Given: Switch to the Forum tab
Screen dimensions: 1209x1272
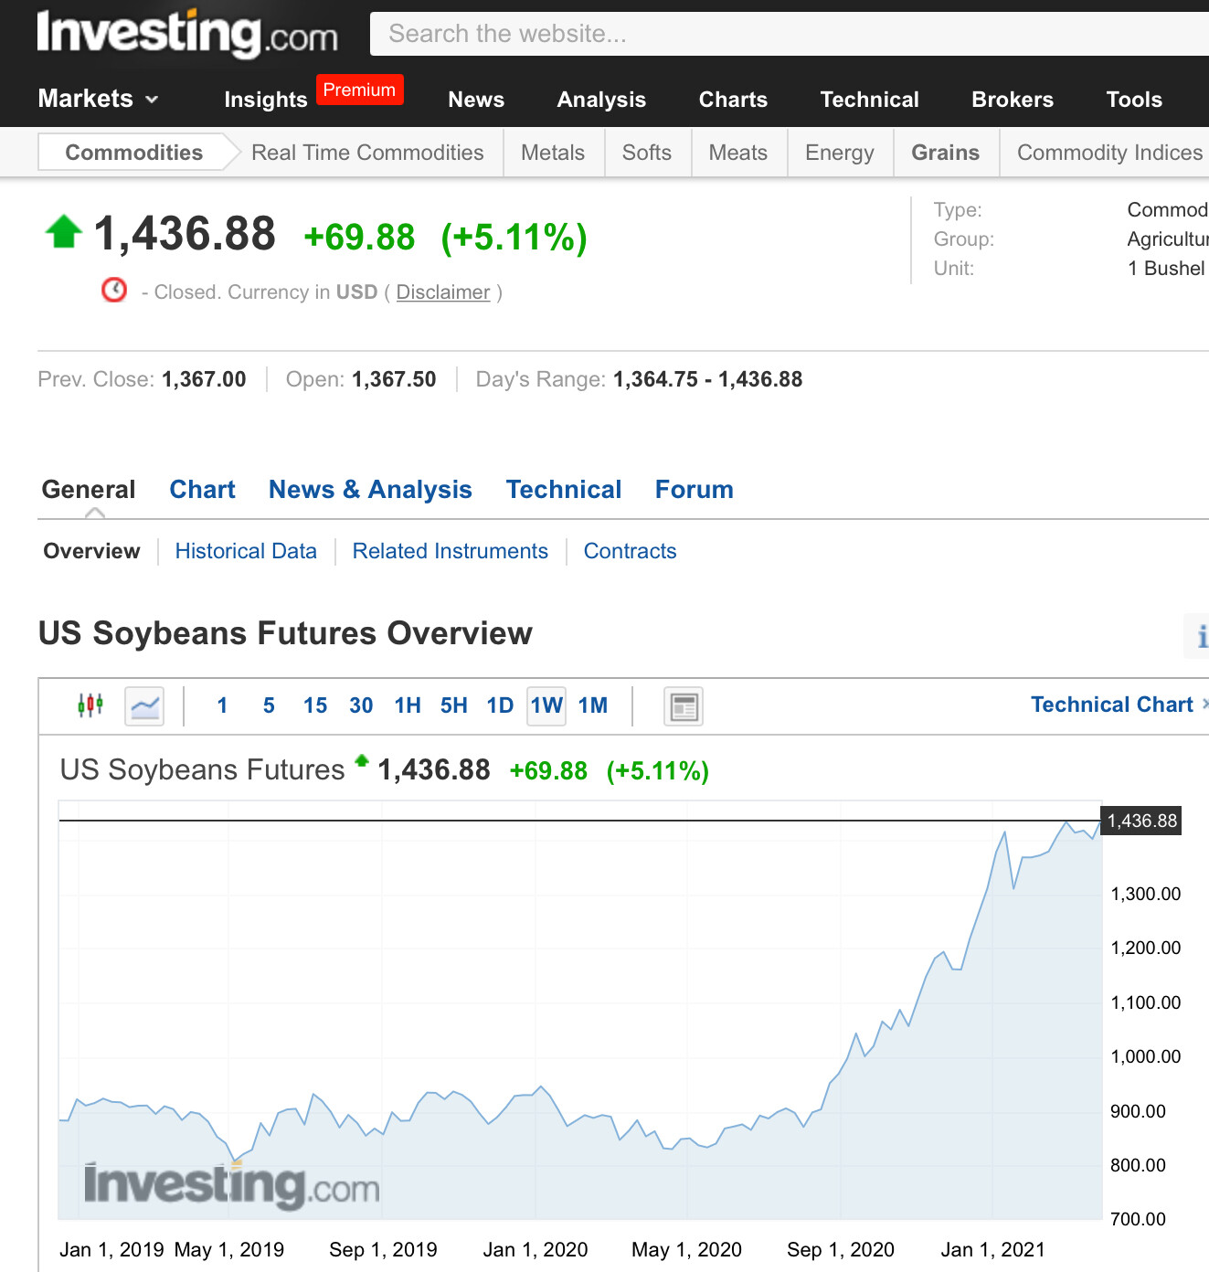Looking at the screenshot, I should click(695, 490).
